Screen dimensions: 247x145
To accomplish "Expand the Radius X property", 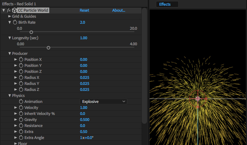I will tap(15, 77).
